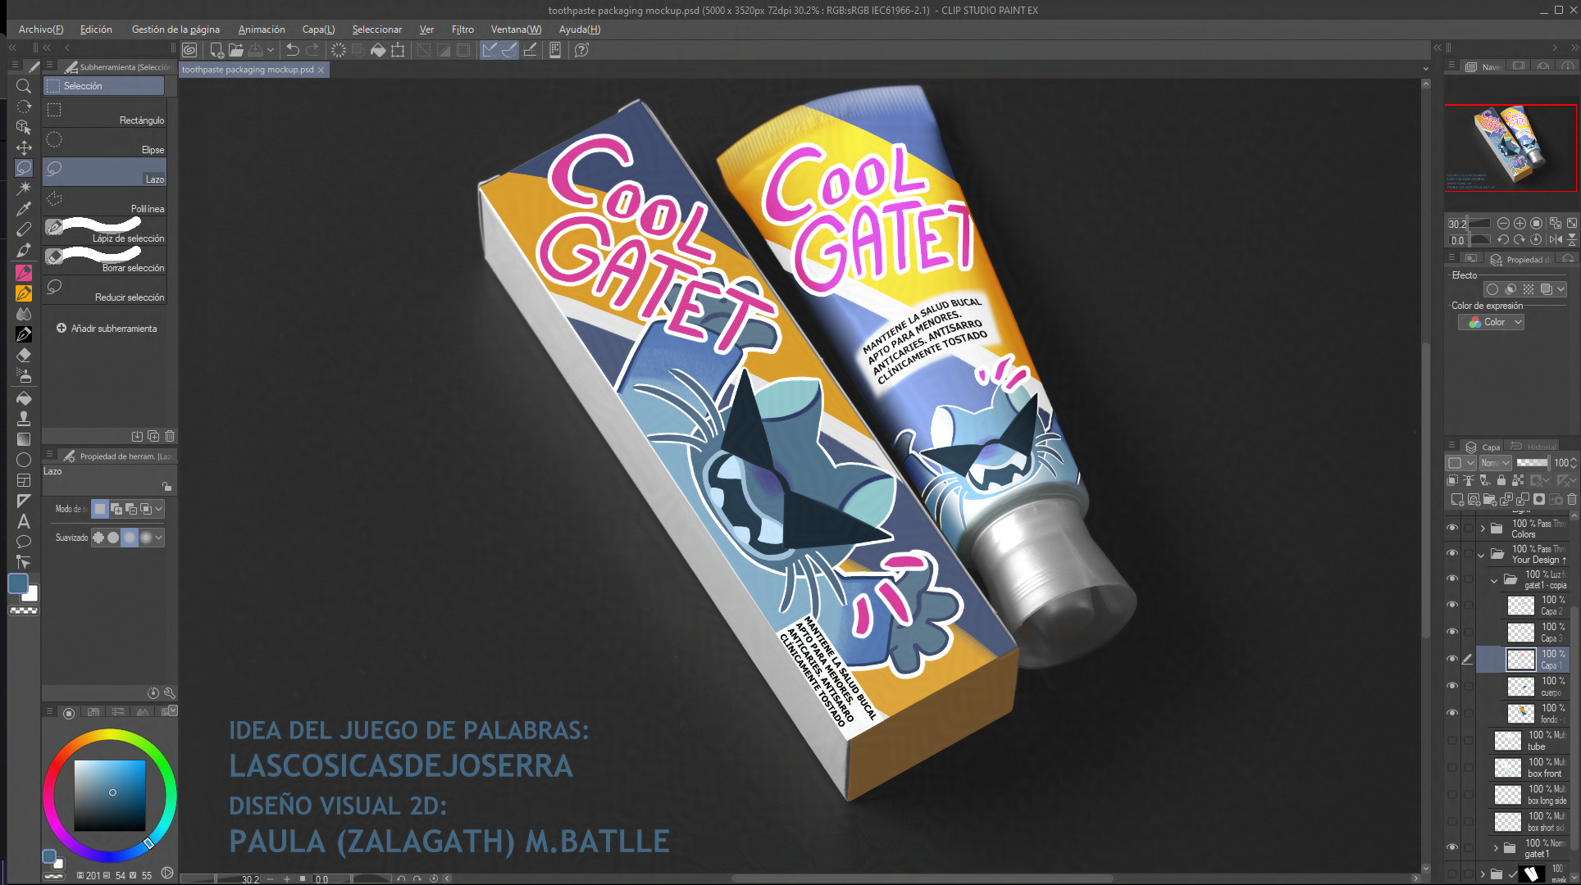Click the Navigator canvas thumbnail
Image resolution: width=1581 pixels, height=885 pixels.
point(1510,147)
